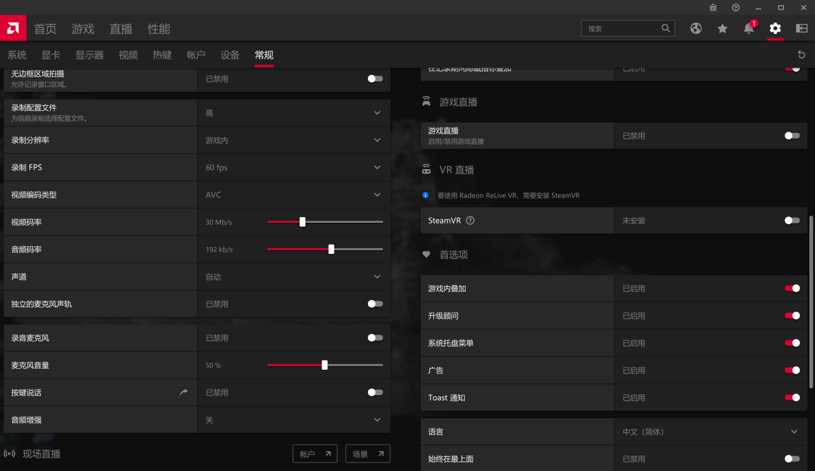The width and height of the screenshot is (815, 471).
Task: Switch to 热键 tab
Action: (x=162, y=55)
